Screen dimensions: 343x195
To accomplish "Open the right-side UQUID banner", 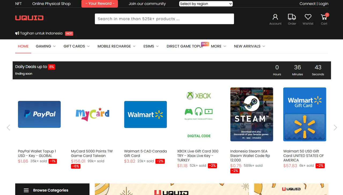I will [x=291, y=189].
